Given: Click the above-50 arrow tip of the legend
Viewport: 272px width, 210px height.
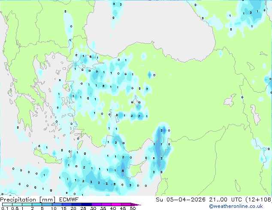Looking at the screenshot, I should 136,204.
